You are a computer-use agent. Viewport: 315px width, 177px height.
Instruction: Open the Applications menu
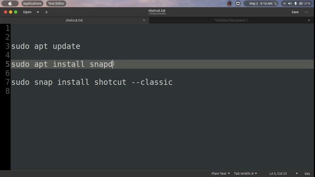[32, 3]
